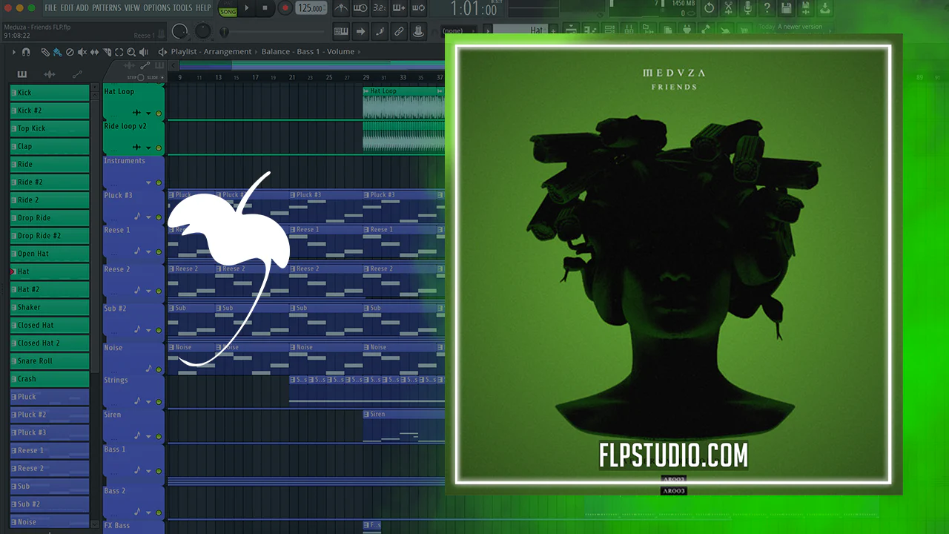The width and height of the screenshot is (949, 534).
Task: Mute the Instruments track
Action: click(x=159, y=182)
